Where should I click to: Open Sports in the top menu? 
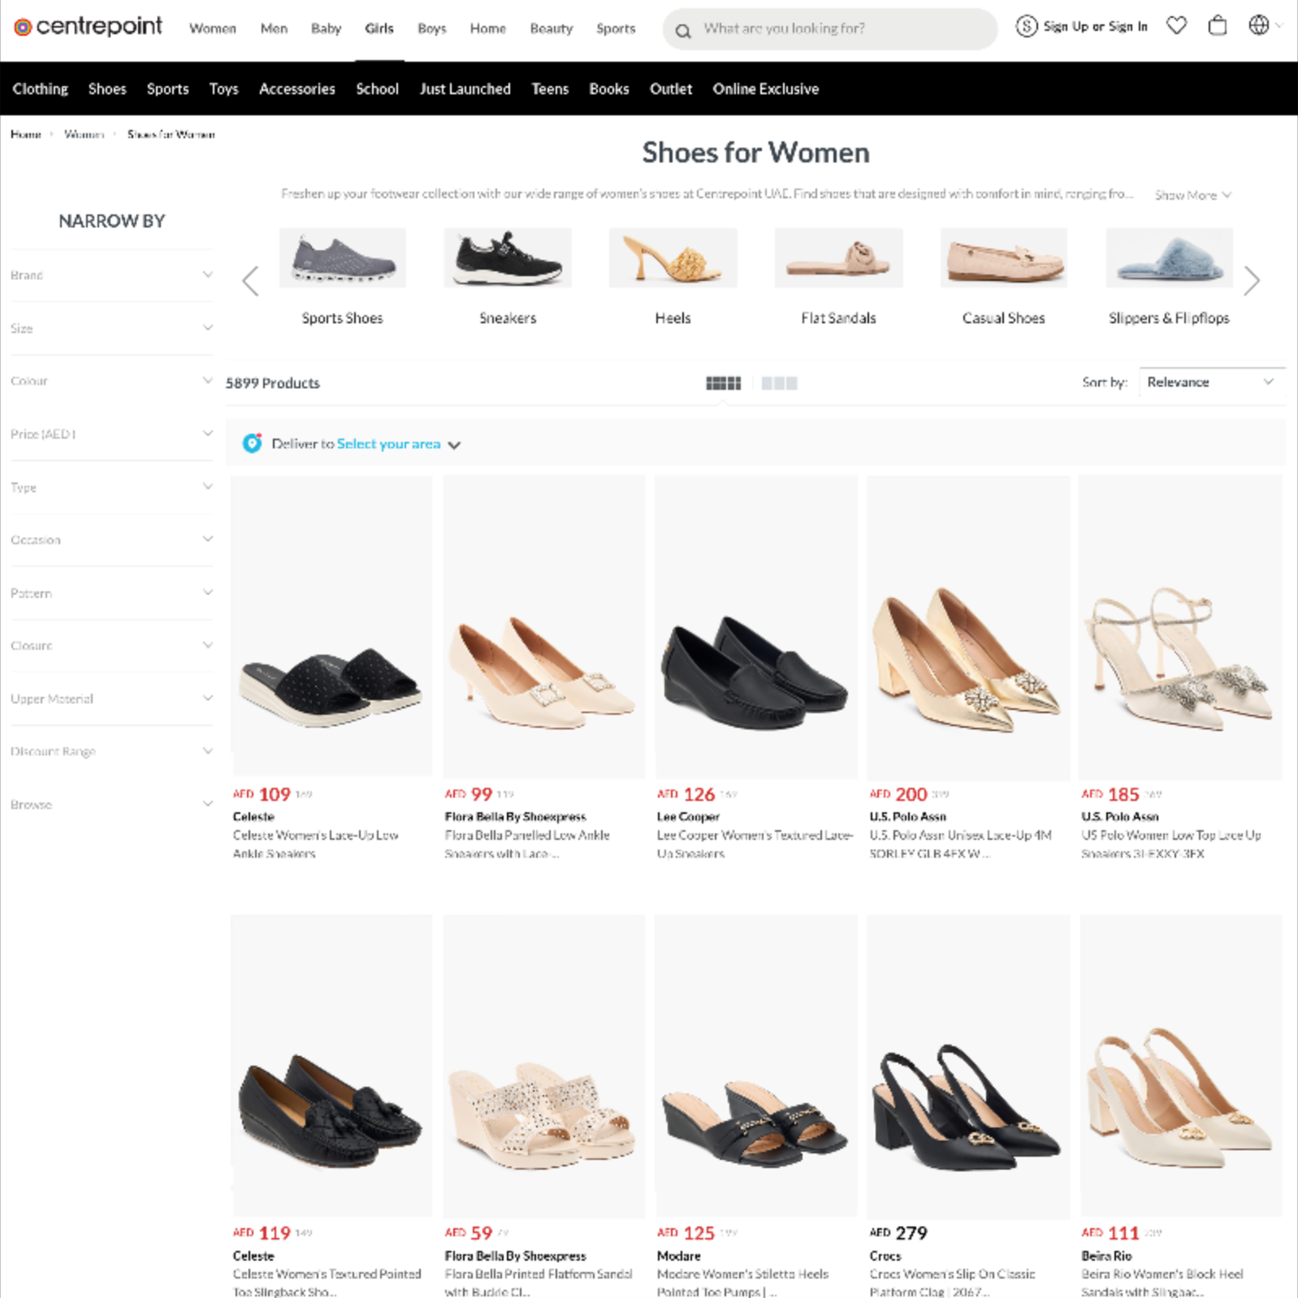[x=616, y=28]
